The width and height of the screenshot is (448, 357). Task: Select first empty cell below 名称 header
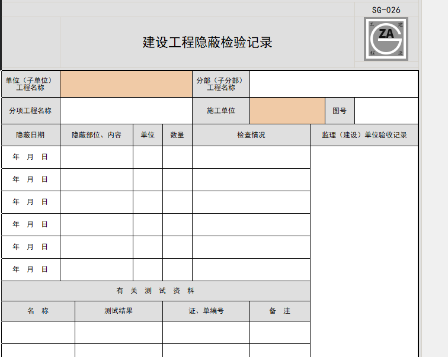[x=38, y=332]
